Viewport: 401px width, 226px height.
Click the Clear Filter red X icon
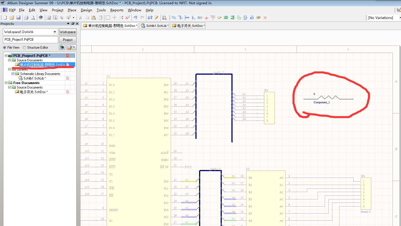pyautogui.click(x=128, y=18)
